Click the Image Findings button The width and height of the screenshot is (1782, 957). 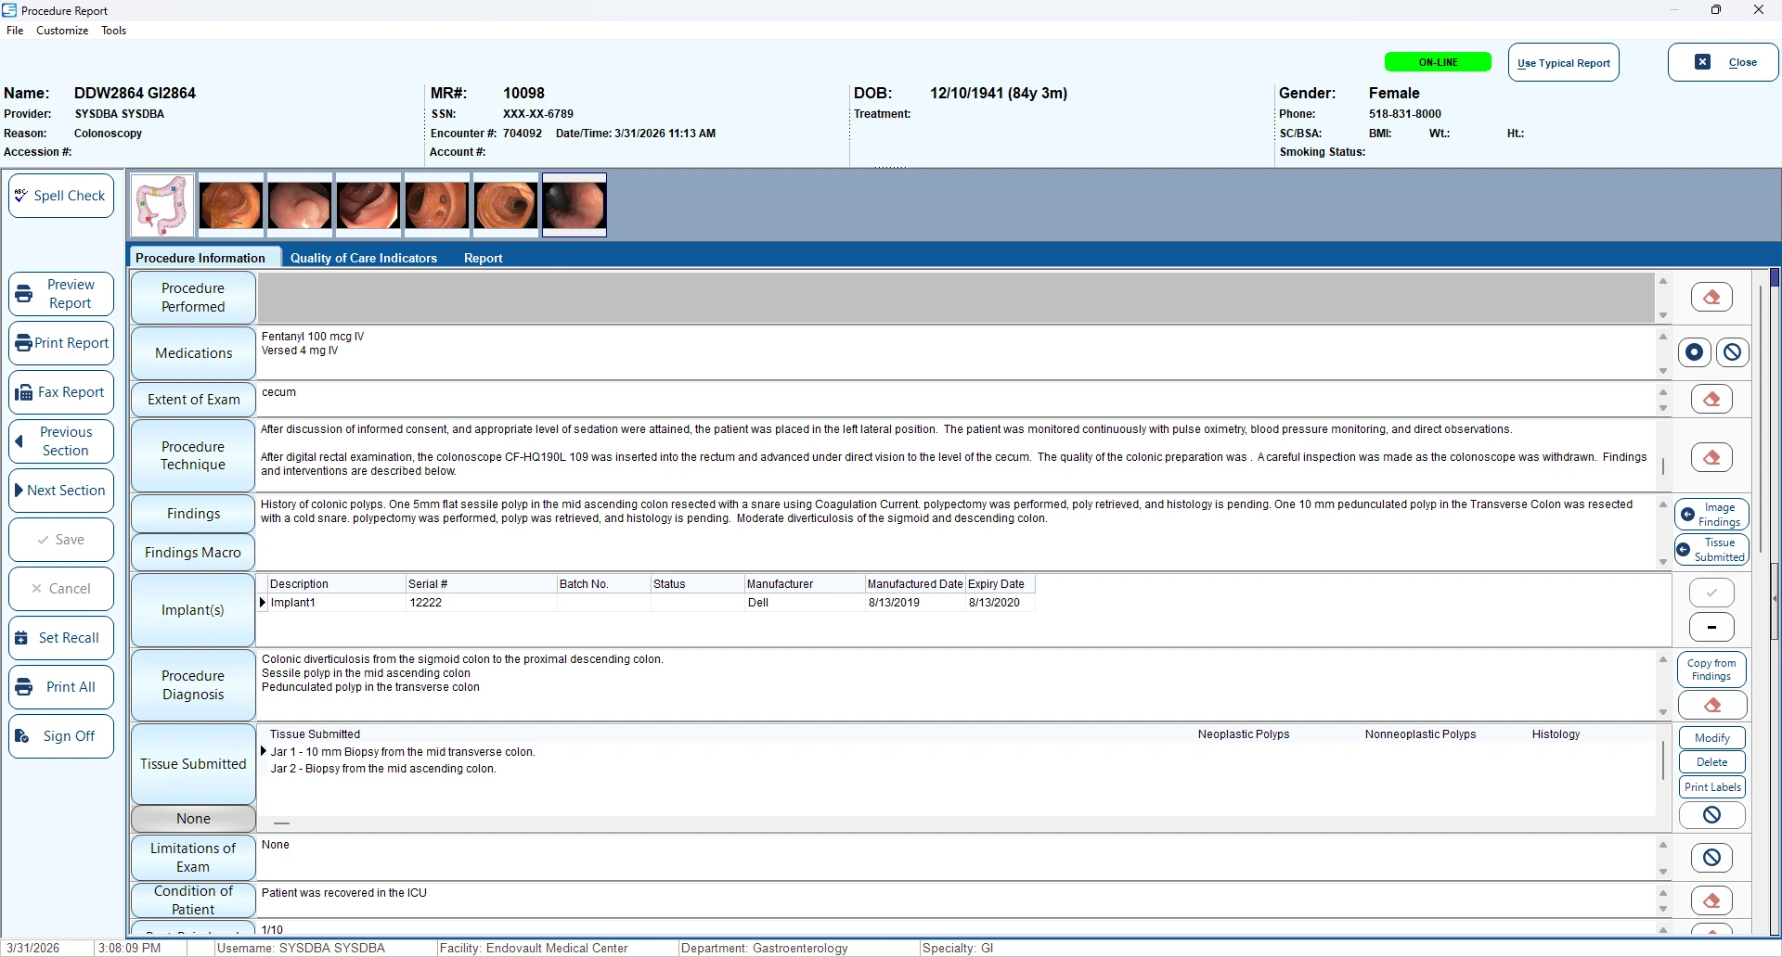coord(1711,515)
